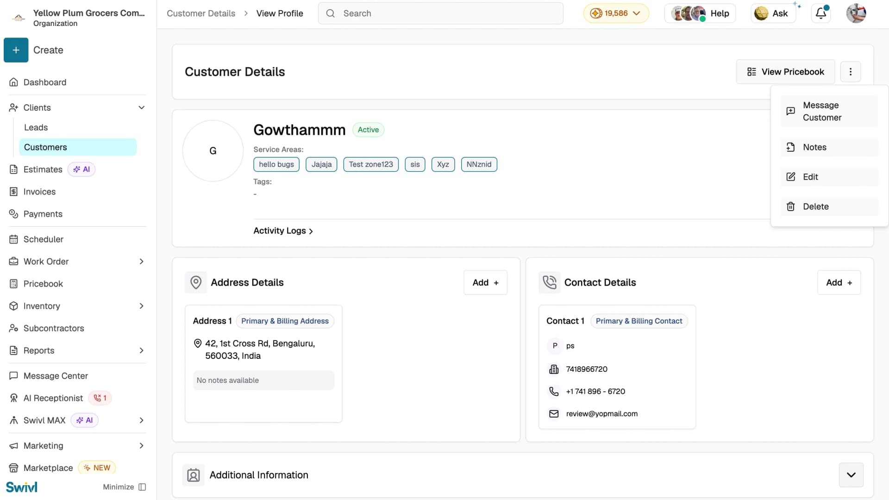The image size is (889, 500).
Task: Click the Swivl logo at bottom left
Action: coord(22,487)
